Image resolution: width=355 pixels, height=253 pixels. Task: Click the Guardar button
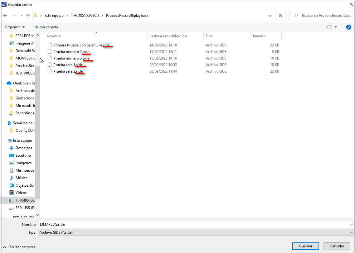coord(305,246)
